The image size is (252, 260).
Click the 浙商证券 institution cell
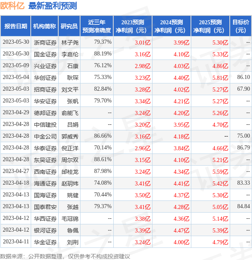tap(45, 43)
